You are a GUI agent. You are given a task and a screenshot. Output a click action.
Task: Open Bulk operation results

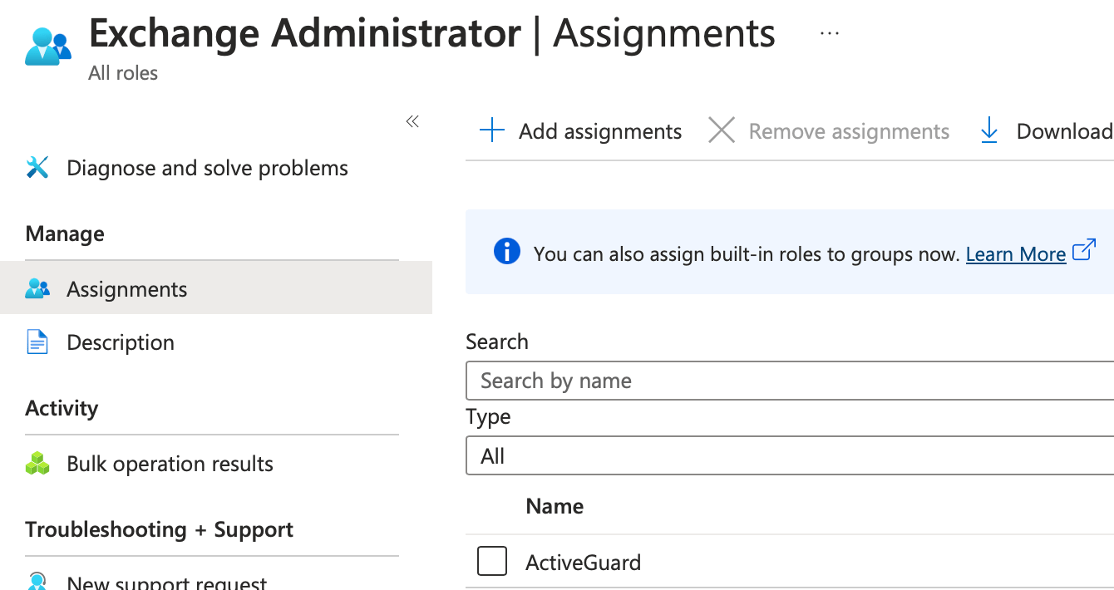pyautogui.click(x=170, y=464)
